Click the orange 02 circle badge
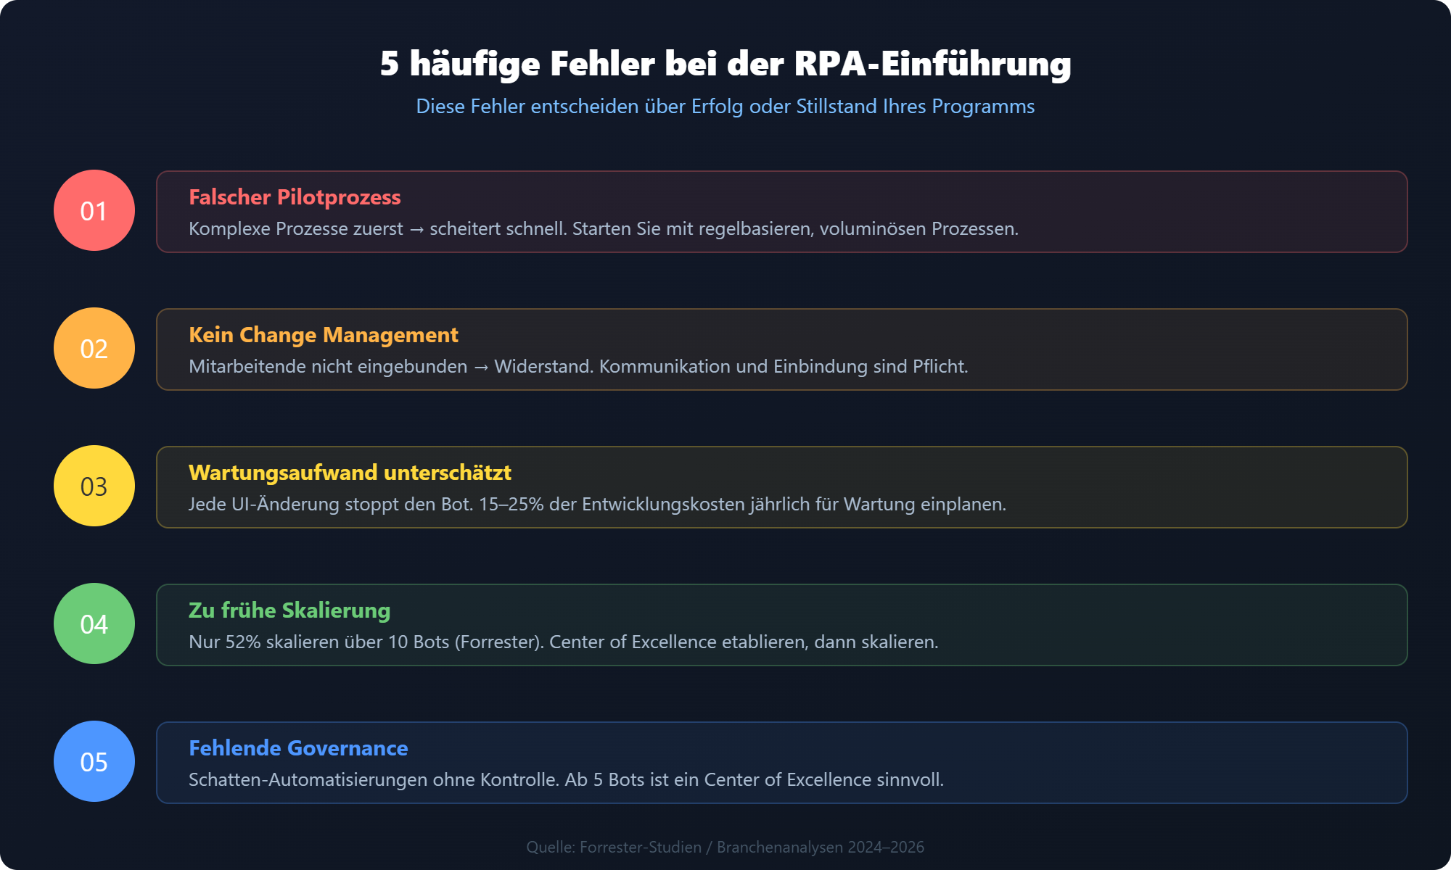Viewport: 1451px width, 870px height. 94,348
